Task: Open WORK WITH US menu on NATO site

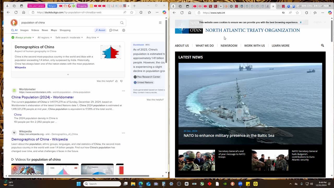Action: pos(254,45)
